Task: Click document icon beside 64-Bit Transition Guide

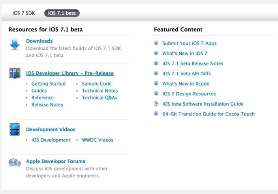Action: click(x=157, y=114)
